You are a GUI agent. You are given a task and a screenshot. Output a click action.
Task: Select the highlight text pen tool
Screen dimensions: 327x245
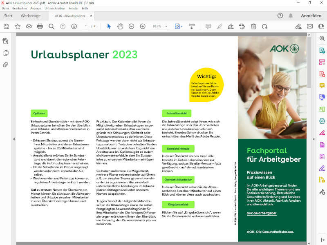tap(219, 27)
